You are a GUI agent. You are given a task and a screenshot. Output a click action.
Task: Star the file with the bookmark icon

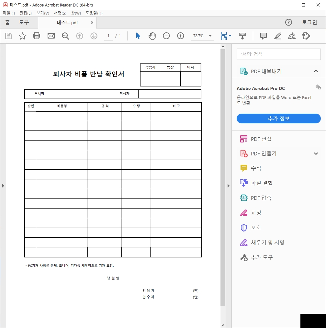23,36
